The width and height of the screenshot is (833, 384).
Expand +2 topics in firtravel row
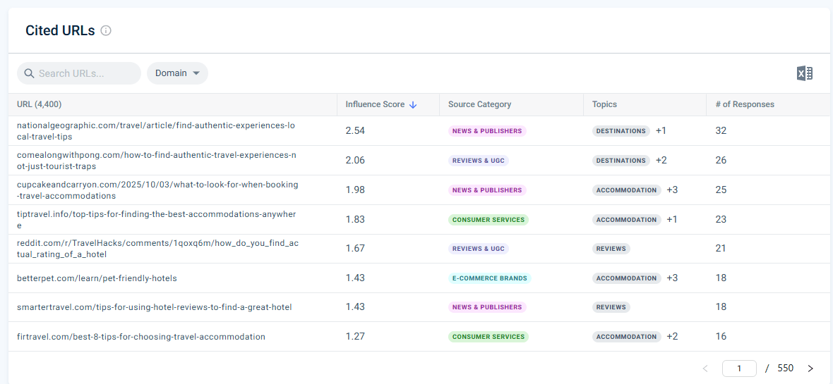pos(672,337)
